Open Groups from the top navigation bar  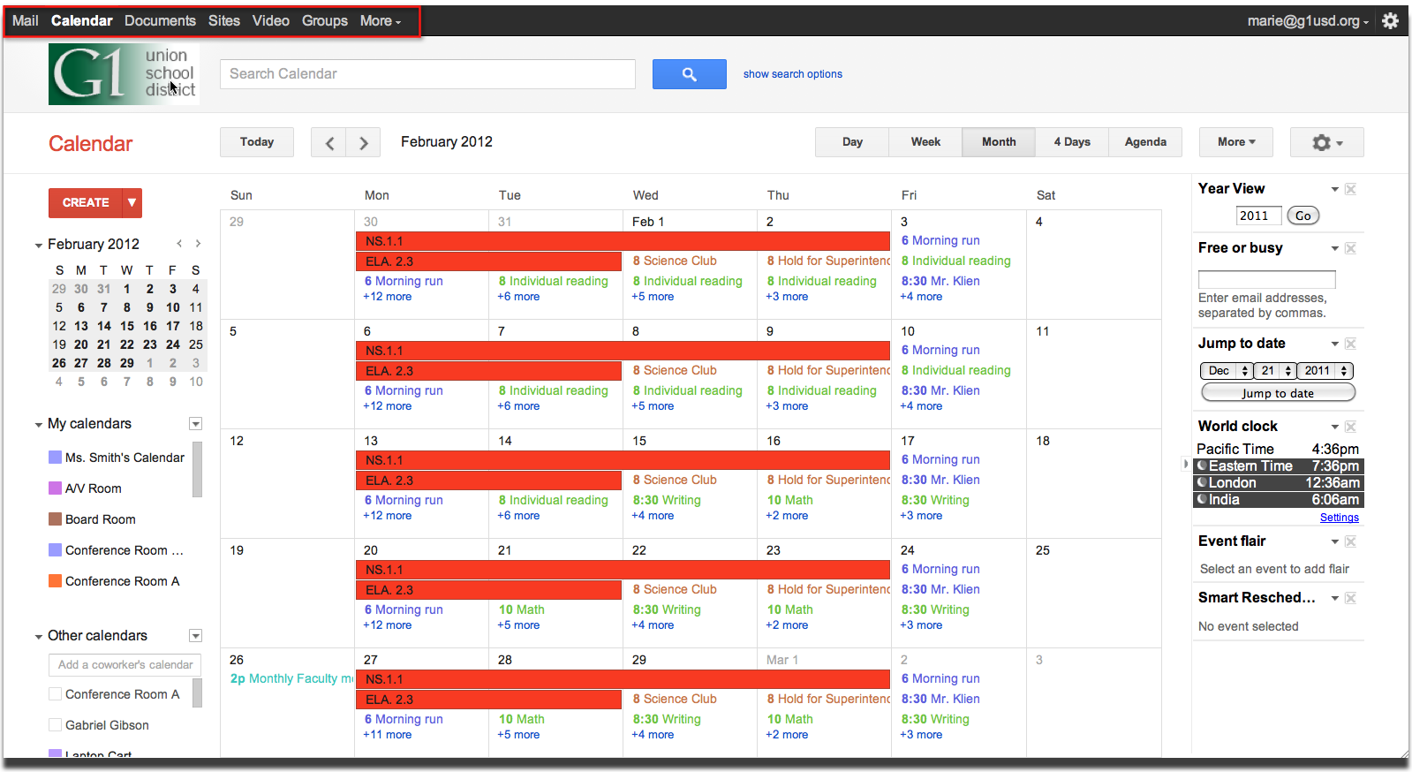click(x=325, y=21)
